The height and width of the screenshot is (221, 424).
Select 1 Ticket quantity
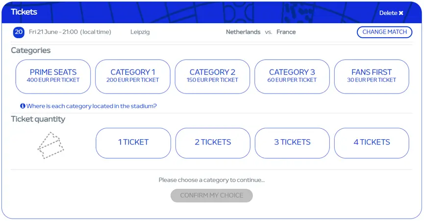coord(133,143)
